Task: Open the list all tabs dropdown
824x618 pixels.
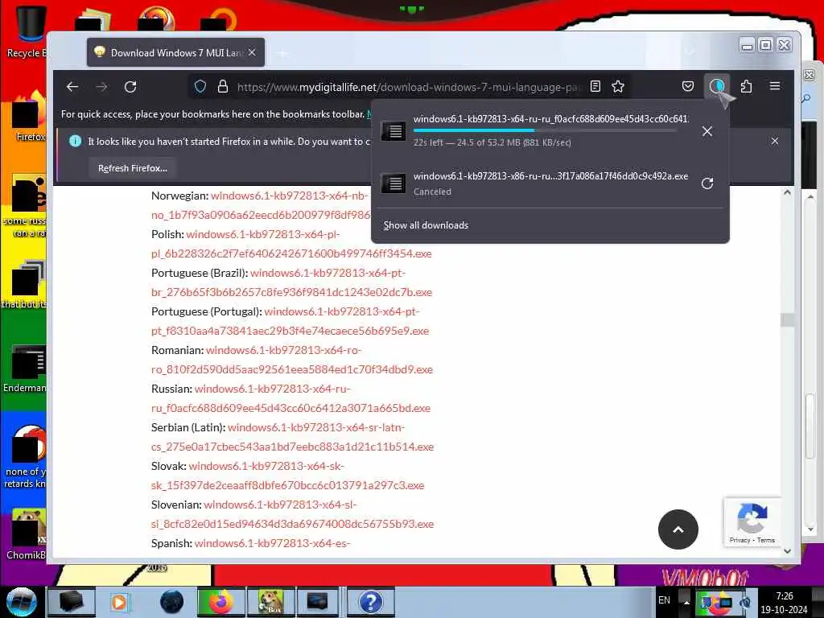Action: coord(690,51)
